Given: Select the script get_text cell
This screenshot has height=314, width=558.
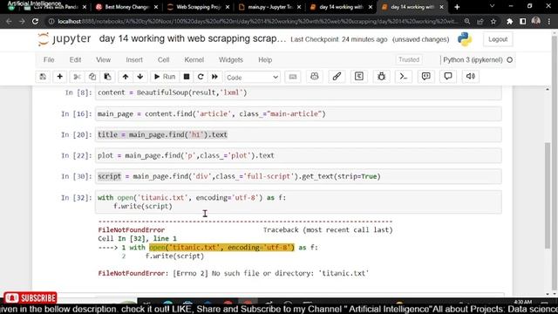Looking at the screenshot, I should point(298,176).
